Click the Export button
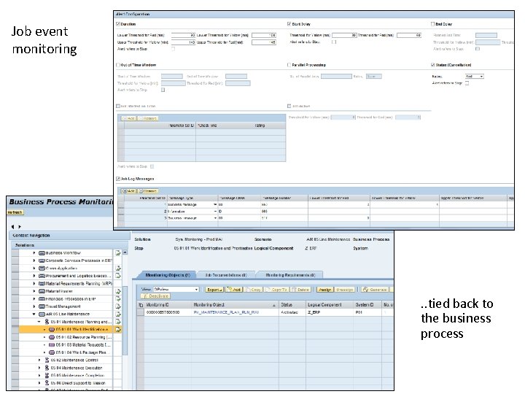Viewport: 525px width, 394px height. 214,290
